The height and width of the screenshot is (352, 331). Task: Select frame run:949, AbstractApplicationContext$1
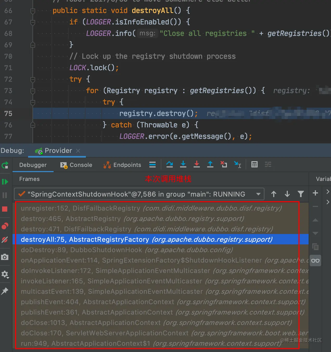click(x=161, y=343)
